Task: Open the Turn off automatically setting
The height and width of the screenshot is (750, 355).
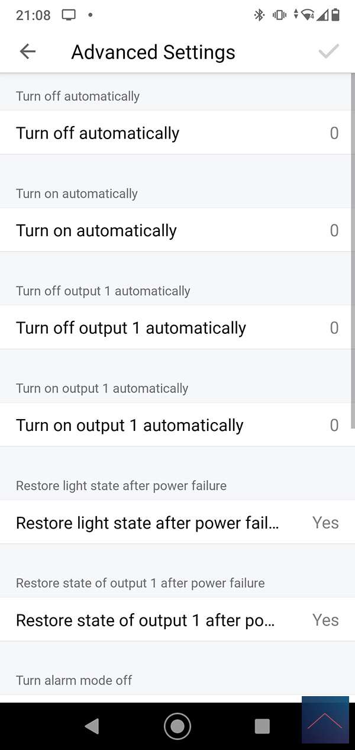Action: point(98,133)
